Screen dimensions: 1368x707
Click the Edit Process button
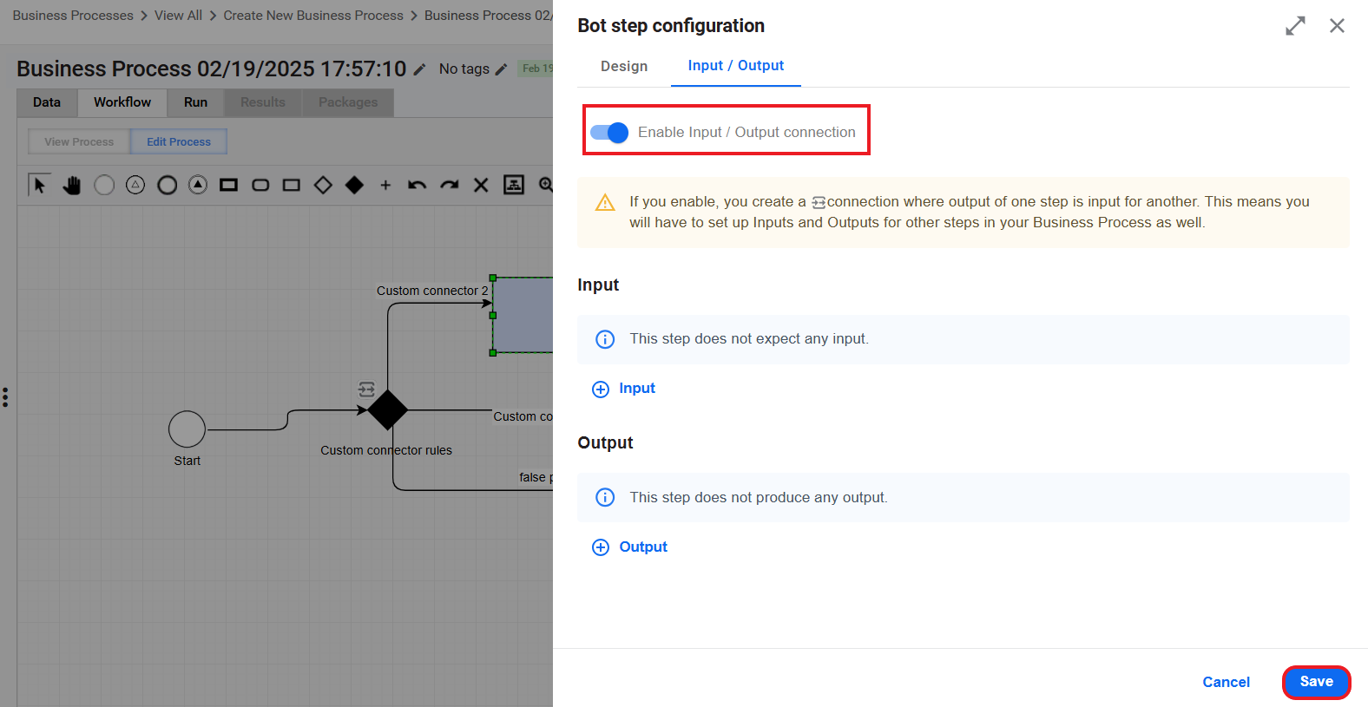pos(179,141)
